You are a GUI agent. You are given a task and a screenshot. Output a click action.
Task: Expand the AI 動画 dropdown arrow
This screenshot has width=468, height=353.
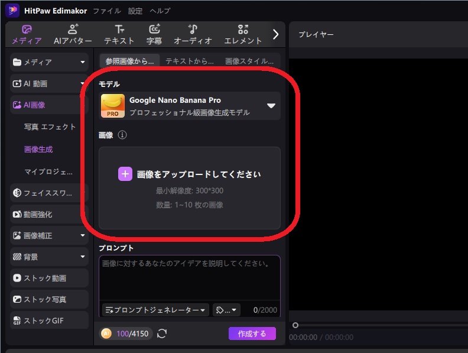(x=83, y=83)
